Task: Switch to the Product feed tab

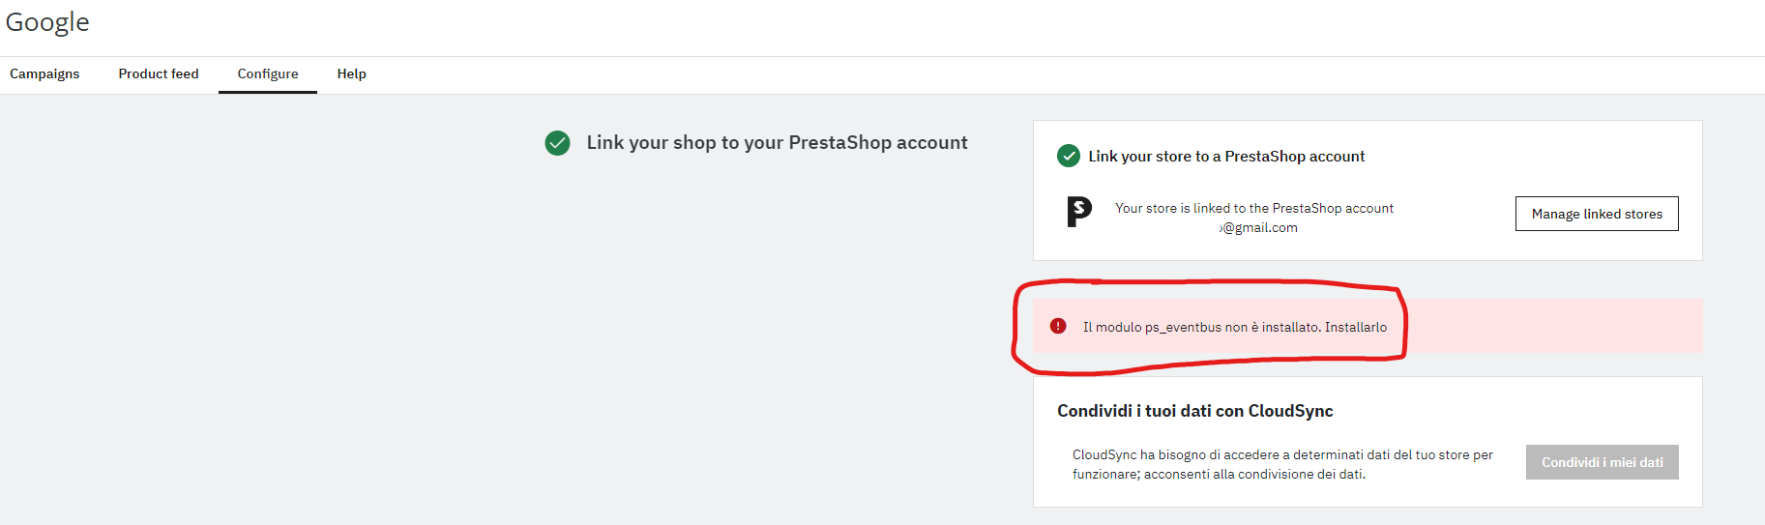Action: (x=159, y=74)
